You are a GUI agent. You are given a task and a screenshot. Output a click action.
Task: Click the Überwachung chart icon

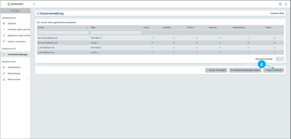point(4,73)
